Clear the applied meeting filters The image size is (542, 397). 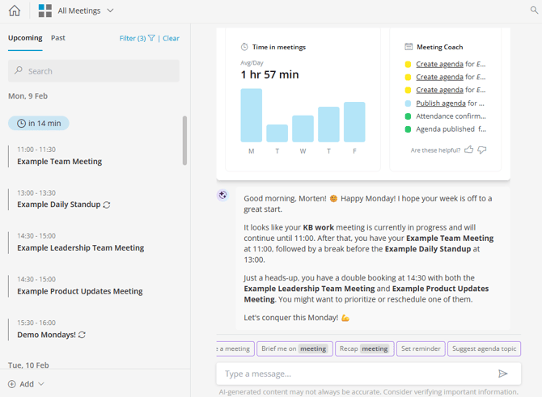(x=171, y=38)
